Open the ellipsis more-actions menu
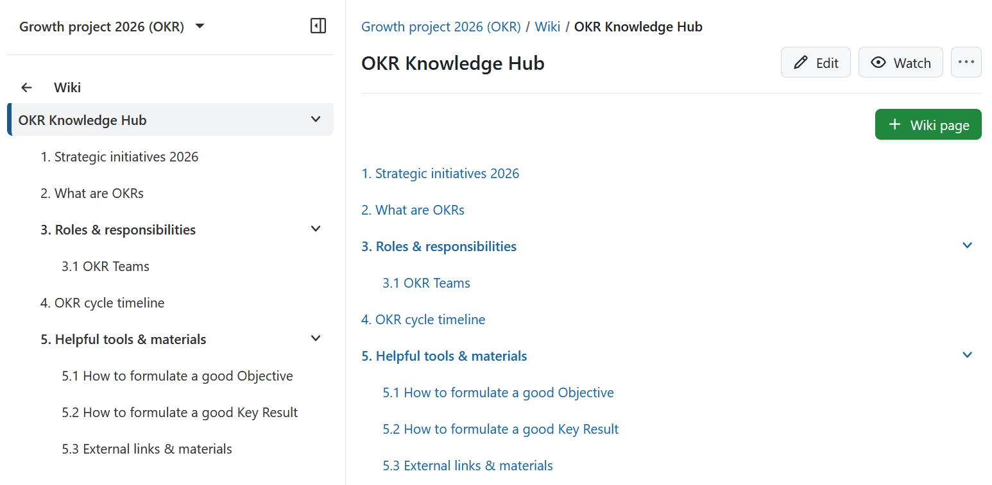The height and width of the screenshot is (485, 992). pos(966,62)
